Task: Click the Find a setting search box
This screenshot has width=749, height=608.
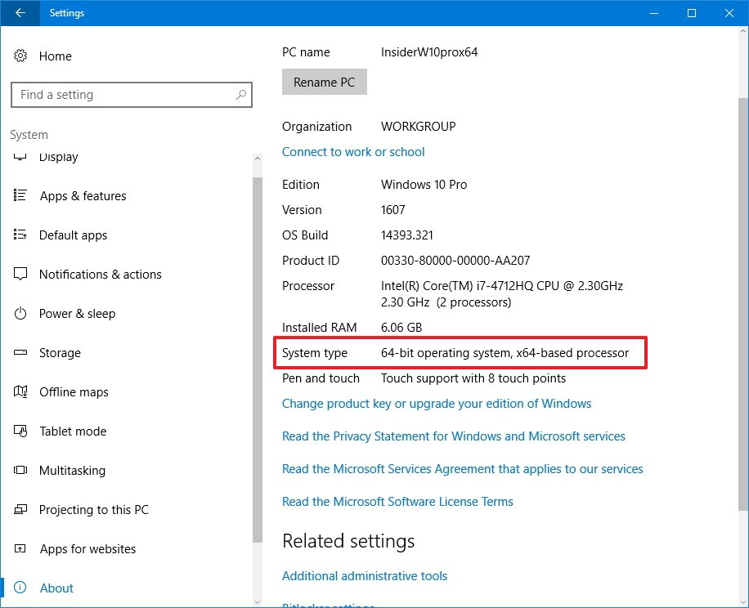Action: click(x=123, y=95)
